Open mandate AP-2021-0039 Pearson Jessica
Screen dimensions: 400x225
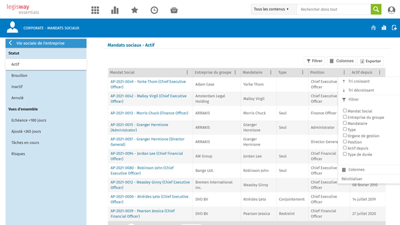coord(142,213)
